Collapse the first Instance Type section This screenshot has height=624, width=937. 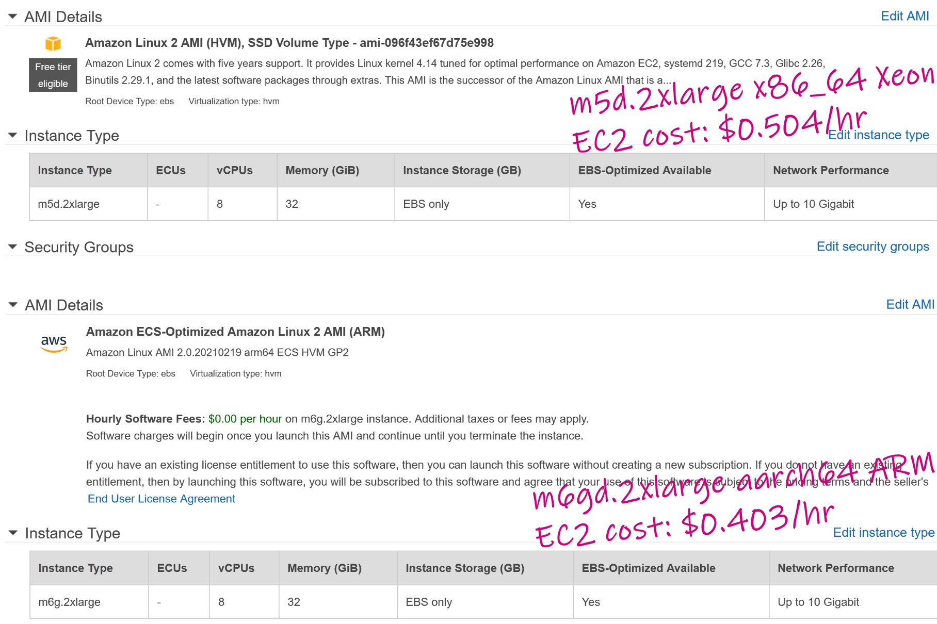pyautogui.click(x=13, y=135)
